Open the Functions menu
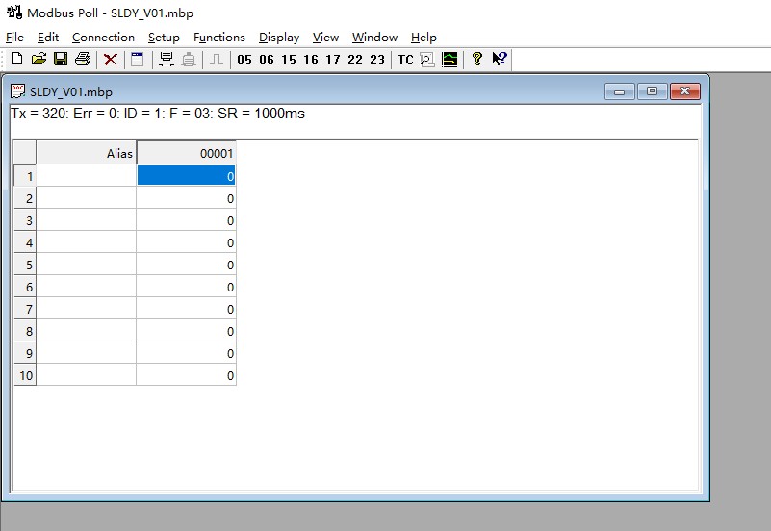This screenshot has width=771, height=531. [x=219, y=38]
